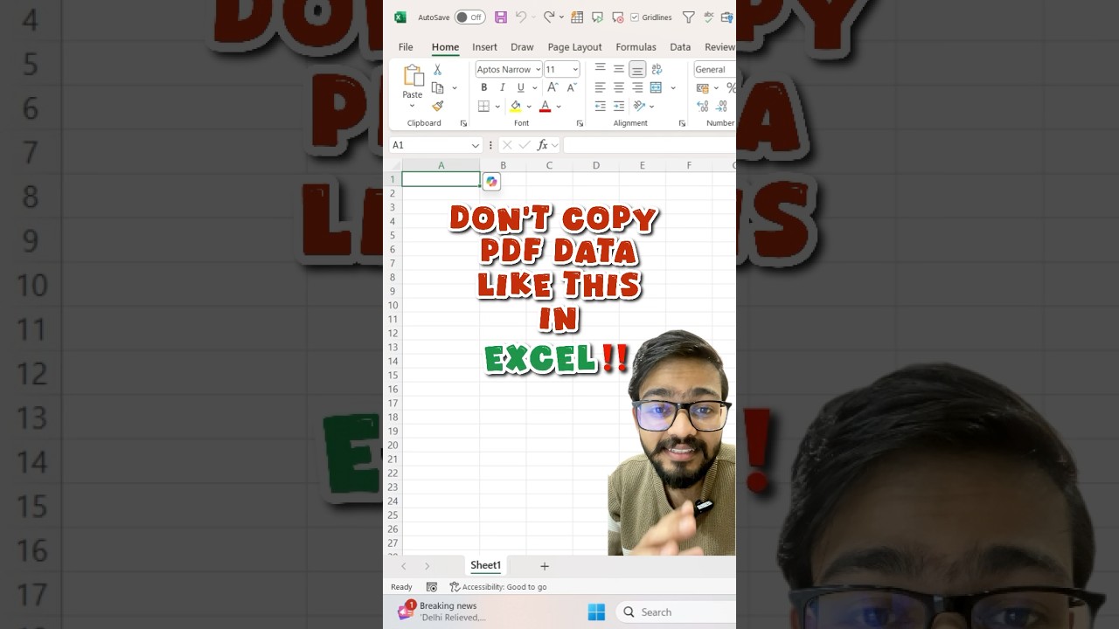Click the Accounting Number Format icon

[x=703, y=87]
